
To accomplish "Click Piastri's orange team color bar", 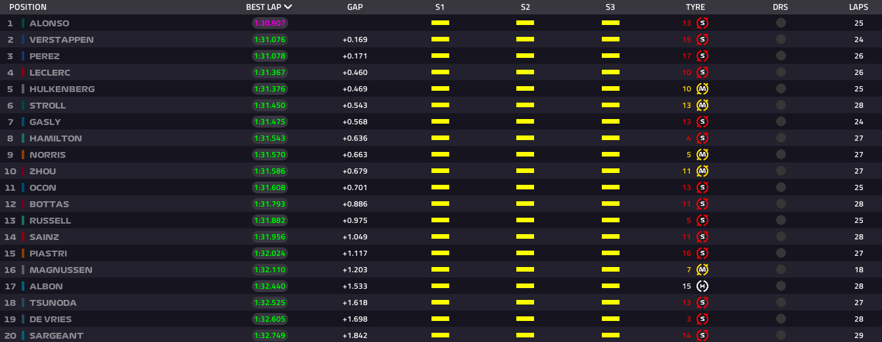I will pos(23,253).
